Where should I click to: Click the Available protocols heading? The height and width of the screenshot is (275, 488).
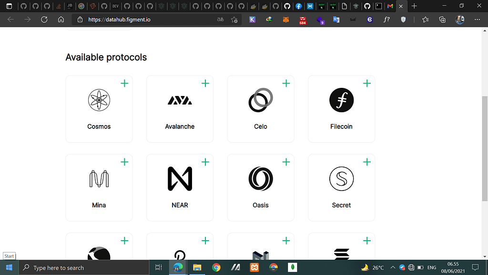point(106,57)
